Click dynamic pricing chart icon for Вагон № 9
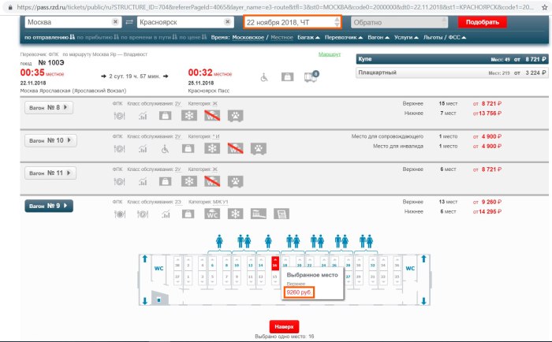This screenshot has height=342, width=552. coord(166,214)
